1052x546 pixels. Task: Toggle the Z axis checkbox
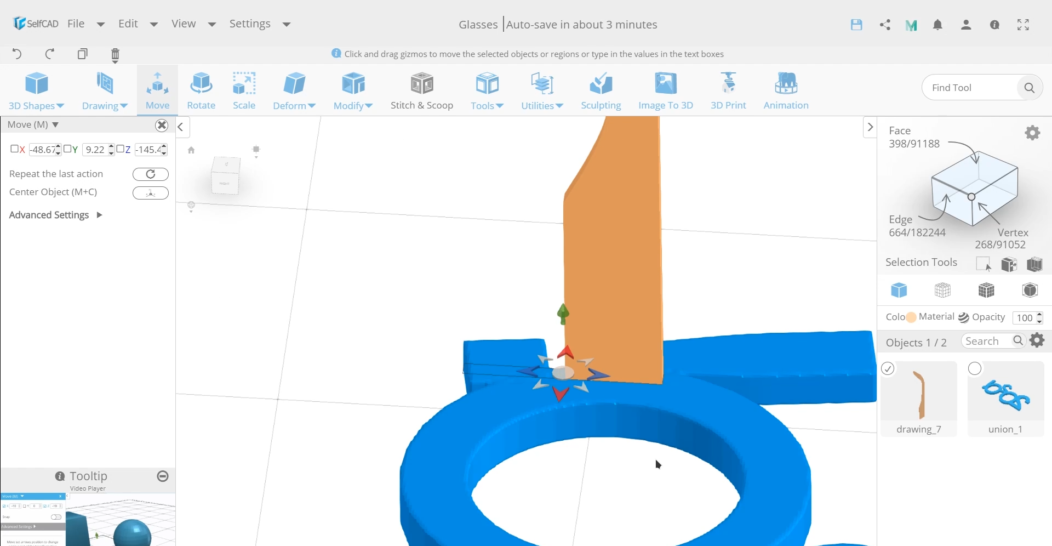coord(120,149)
